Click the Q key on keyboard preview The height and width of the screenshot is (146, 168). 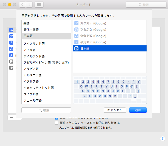[x=81, y=86]
